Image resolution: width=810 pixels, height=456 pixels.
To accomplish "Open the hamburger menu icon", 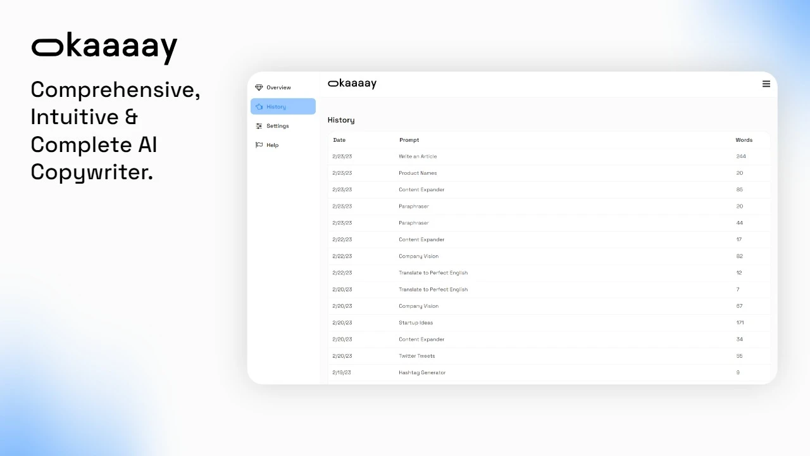I will pyautogui.click(x=766, y=84).
